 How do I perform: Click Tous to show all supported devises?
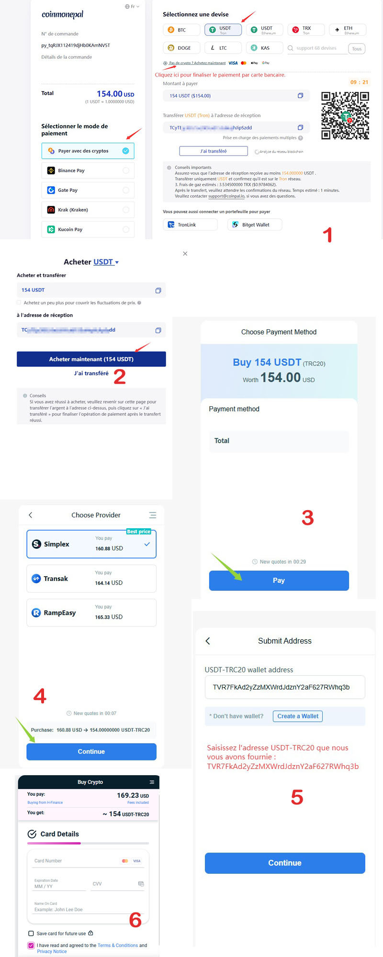[356, 48]
